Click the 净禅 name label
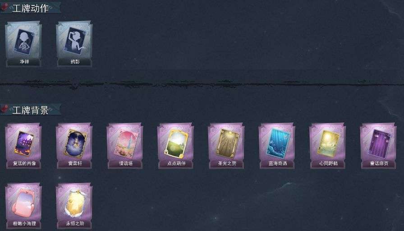This screenshot has width=404, height=231. coord(24,62)
